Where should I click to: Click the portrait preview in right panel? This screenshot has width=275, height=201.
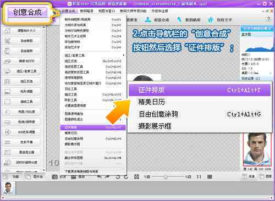(x=257, y=149)
